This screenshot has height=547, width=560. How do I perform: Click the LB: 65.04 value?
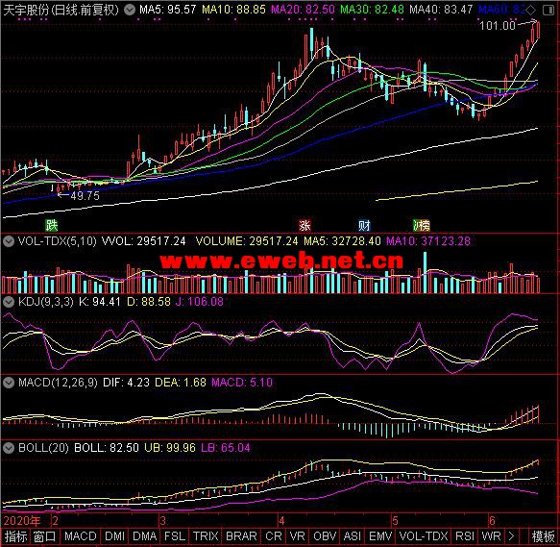(x=226, y=448)
